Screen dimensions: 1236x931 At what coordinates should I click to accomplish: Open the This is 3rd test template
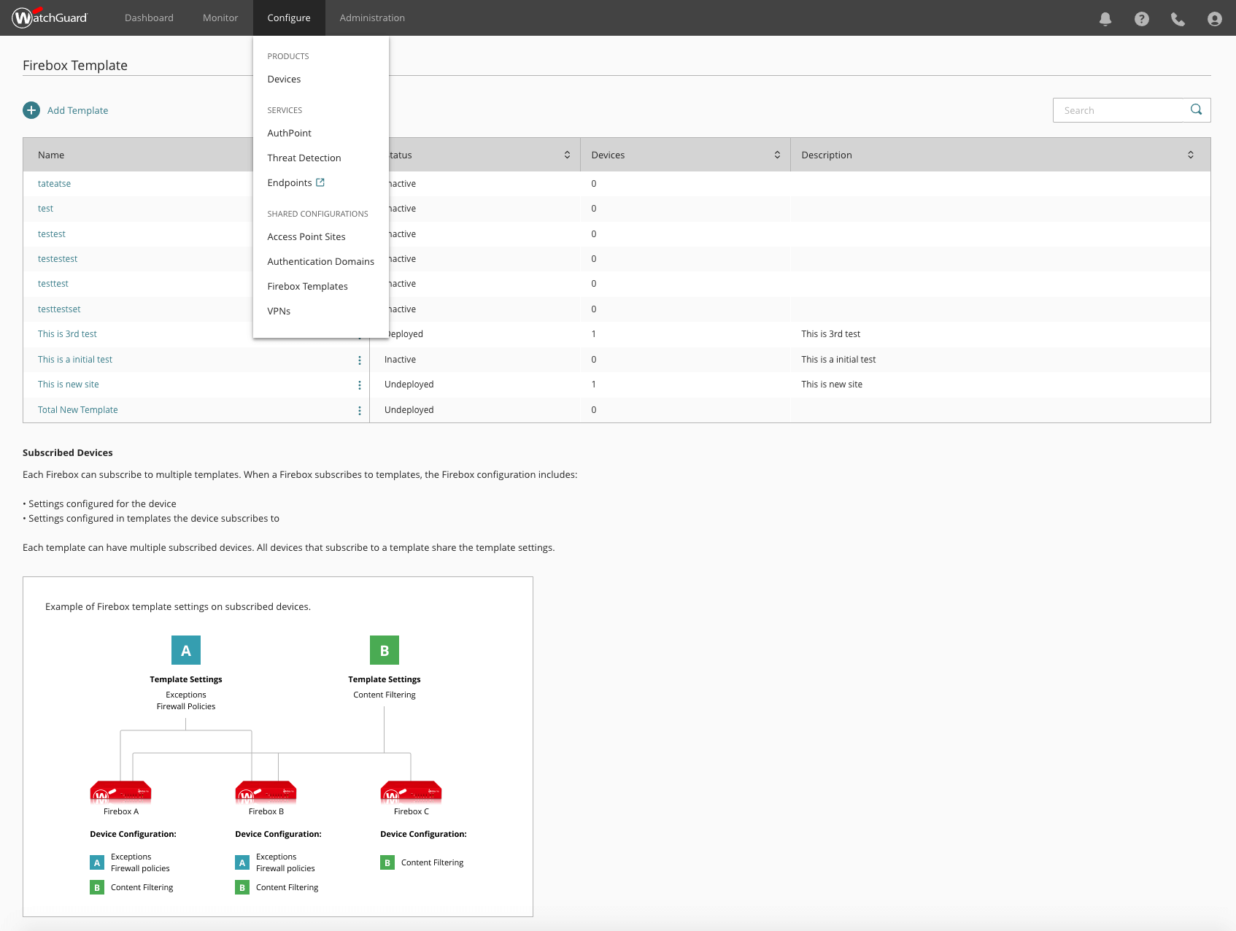pos(67,334)
